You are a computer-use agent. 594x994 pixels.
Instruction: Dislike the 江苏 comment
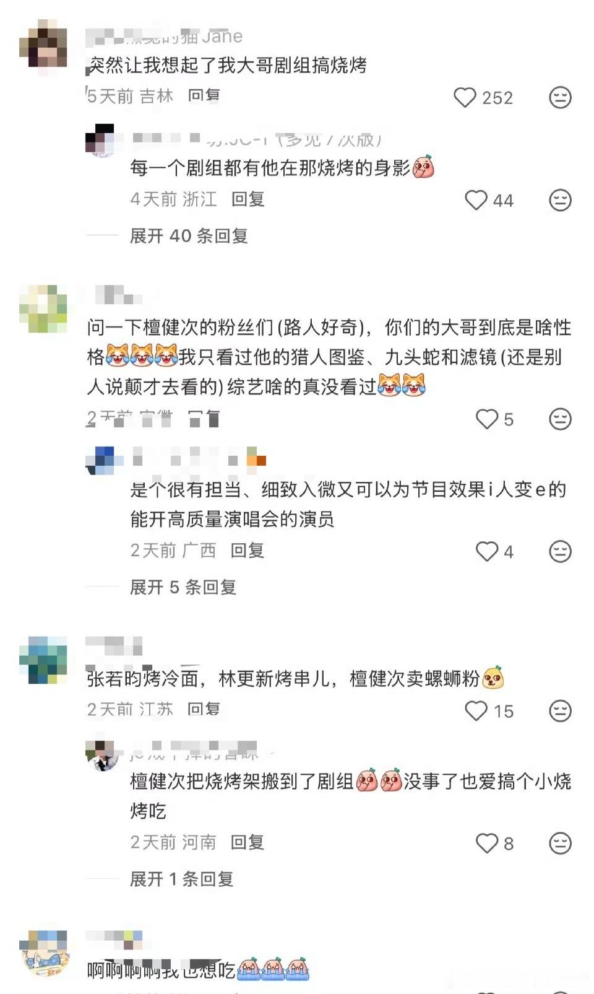(560, 711)
